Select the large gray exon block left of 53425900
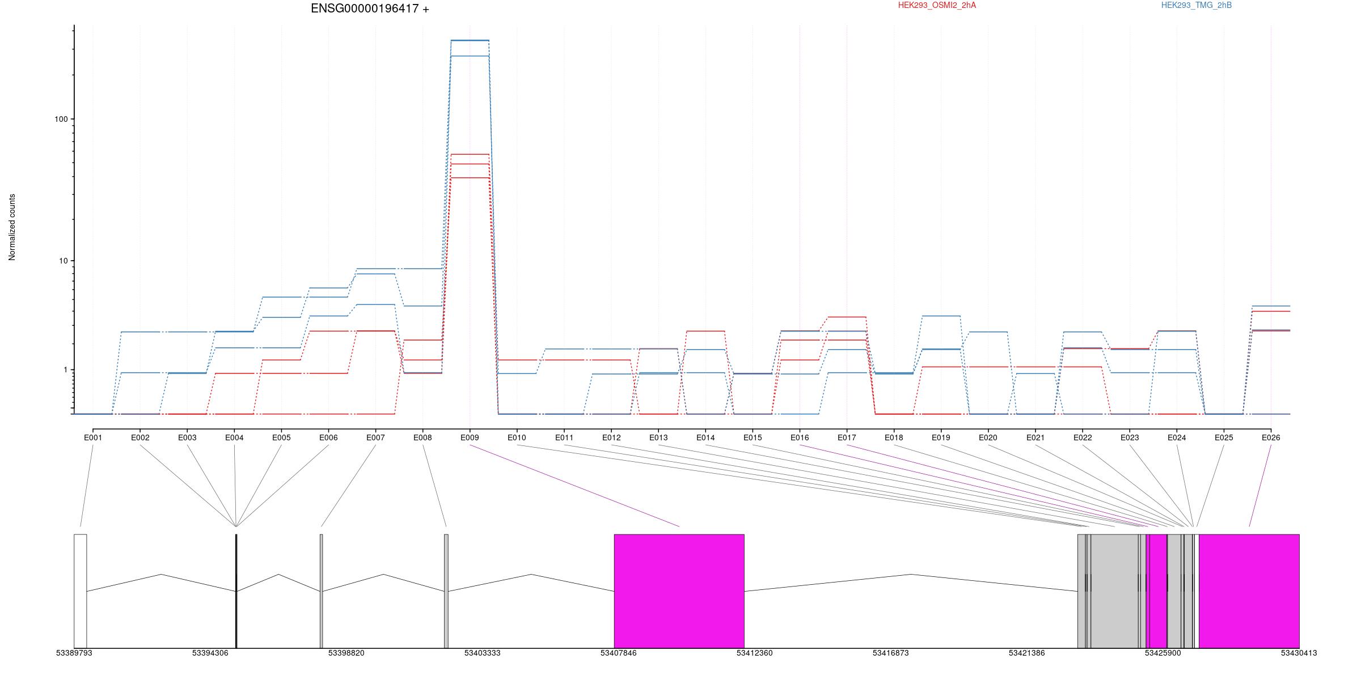 click(x=1115, y=591)
